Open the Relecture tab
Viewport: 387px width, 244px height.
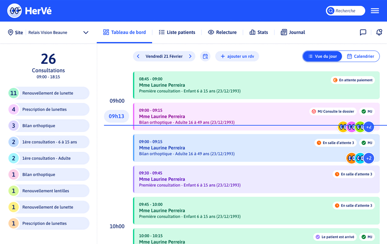point(222,32)
